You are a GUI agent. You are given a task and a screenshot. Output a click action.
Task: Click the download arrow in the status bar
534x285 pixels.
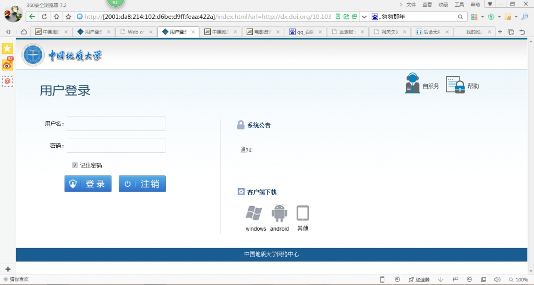[441, 280]
